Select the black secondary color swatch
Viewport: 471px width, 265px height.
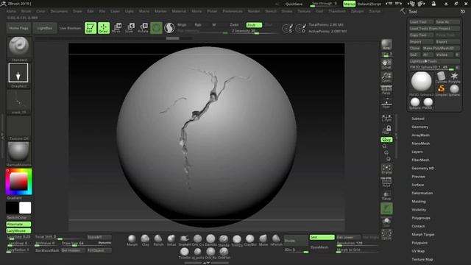(x=12, y=208)
